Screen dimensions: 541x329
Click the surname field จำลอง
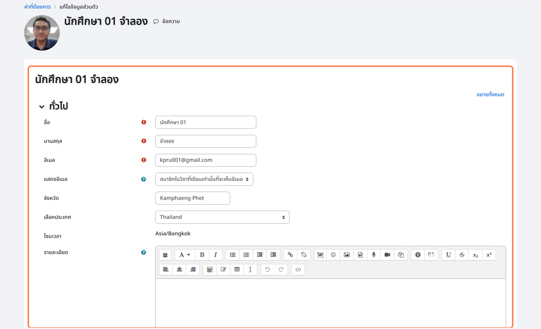tap(206, 141)
